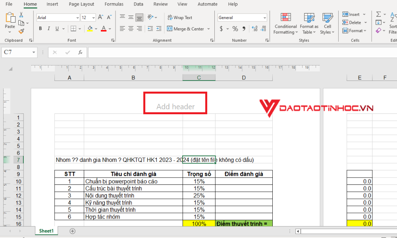Select Sheet1 tab
The image size is (397, 238).
pyautogui.click(x=46, y=231)
